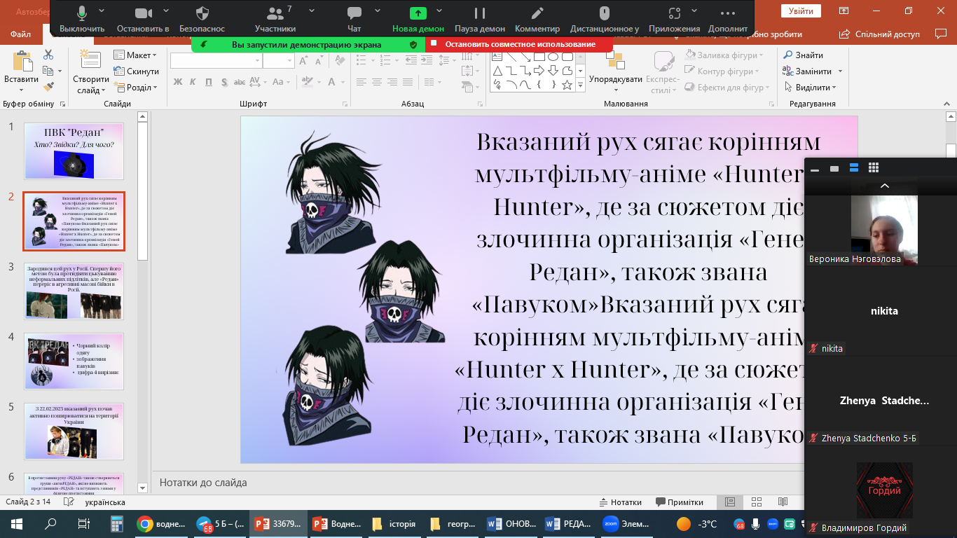957x538 pixels.
Task: Toggle underline (П) formatting
Action: [x=210, y=82]
